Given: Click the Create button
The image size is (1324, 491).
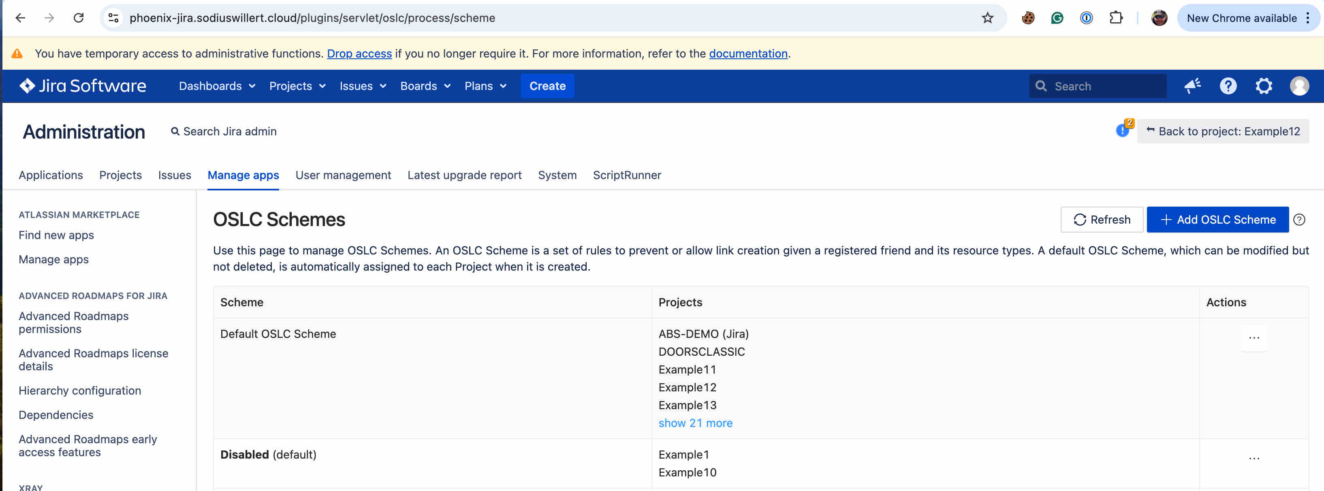Looking at the screenshot, I should [x=547, y=86].
